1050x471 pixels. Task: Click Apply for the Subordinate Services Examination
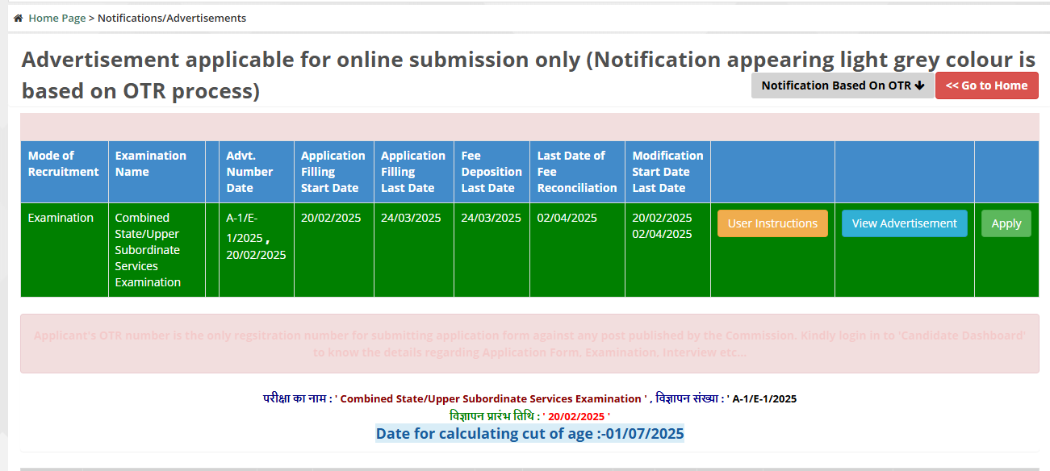click(1005, 223)
